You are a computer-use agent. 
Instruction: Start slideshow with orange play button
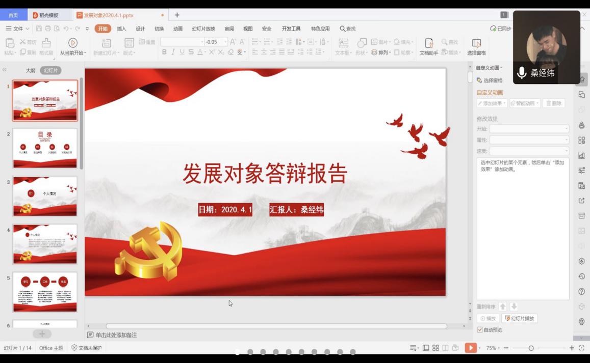470,348
